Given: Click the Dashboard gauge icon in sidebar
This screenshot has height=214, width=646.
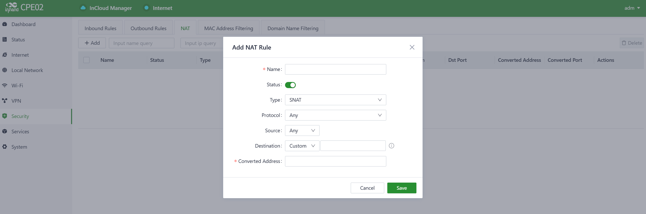Looking at the screenshot, I should 5,24.
